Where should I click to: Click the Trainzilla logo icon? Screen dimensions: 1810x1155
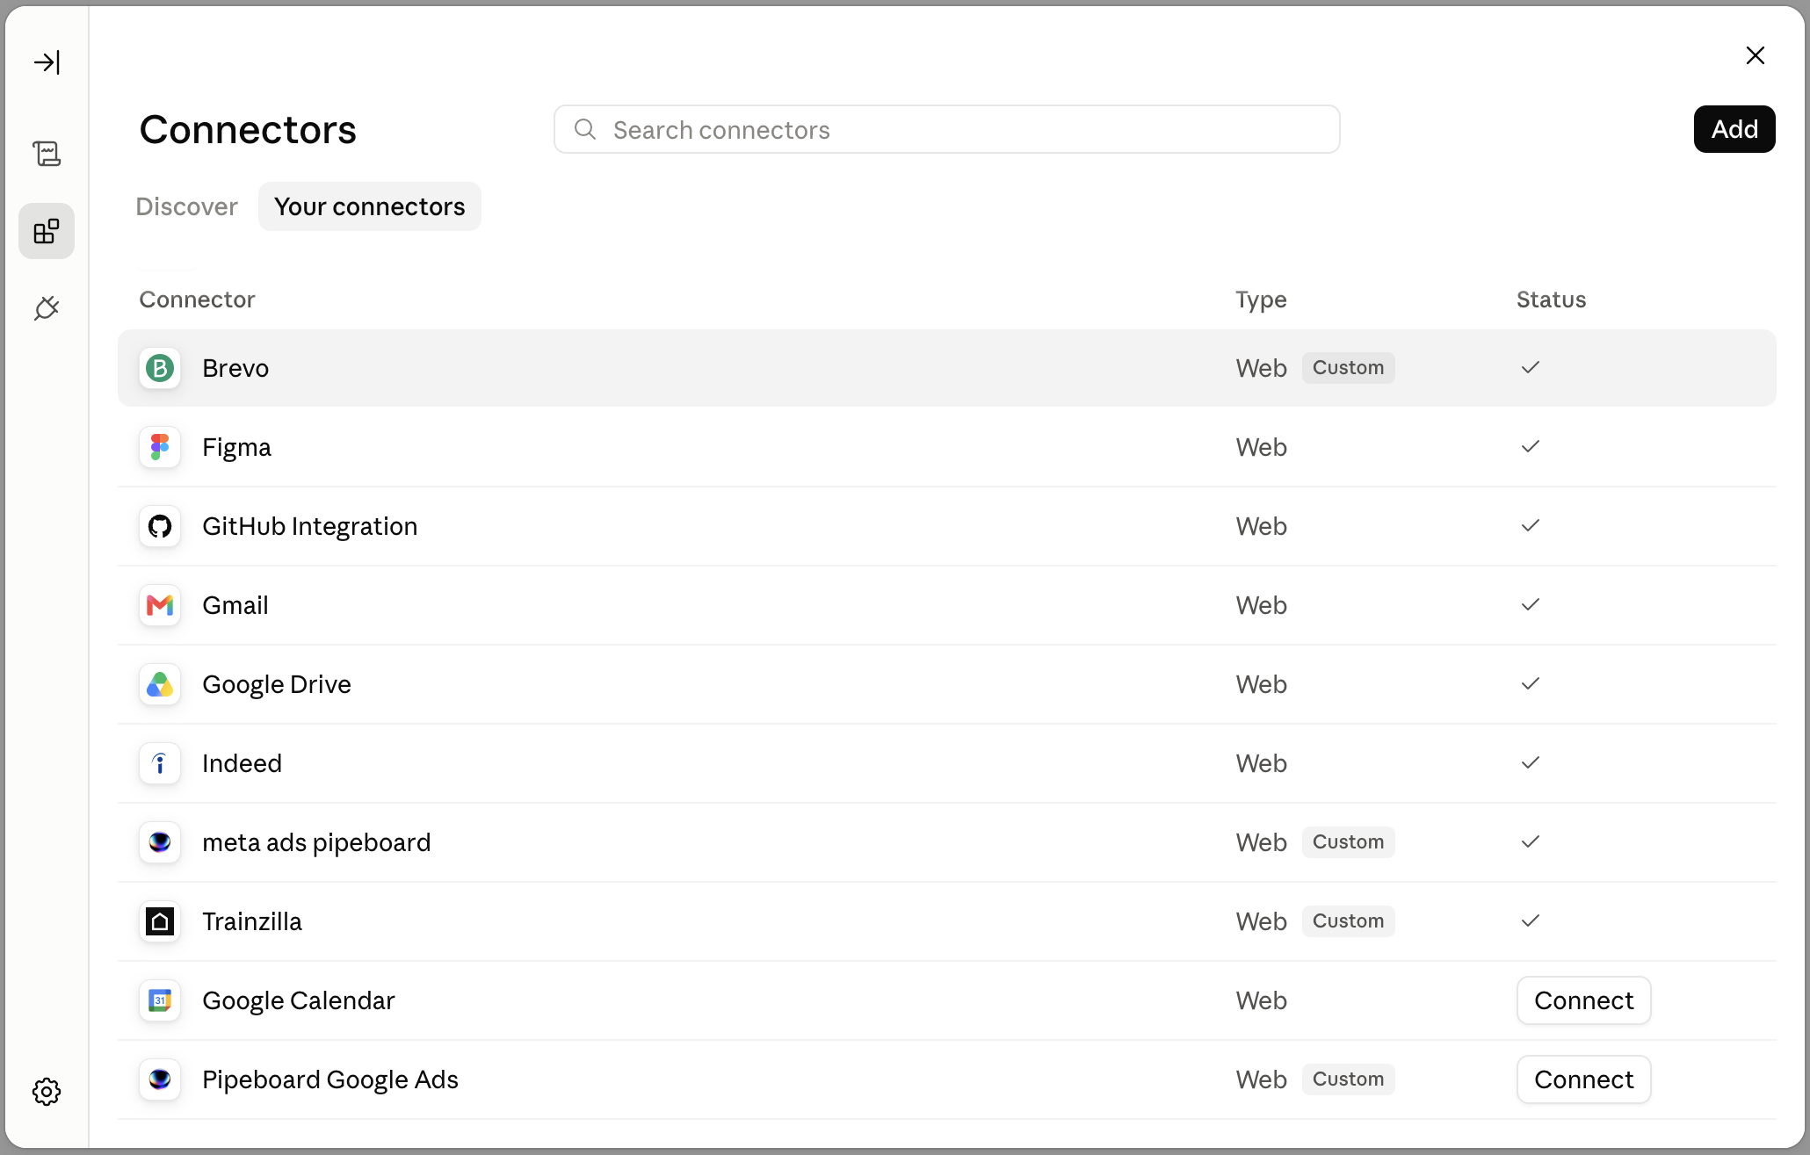160,921
